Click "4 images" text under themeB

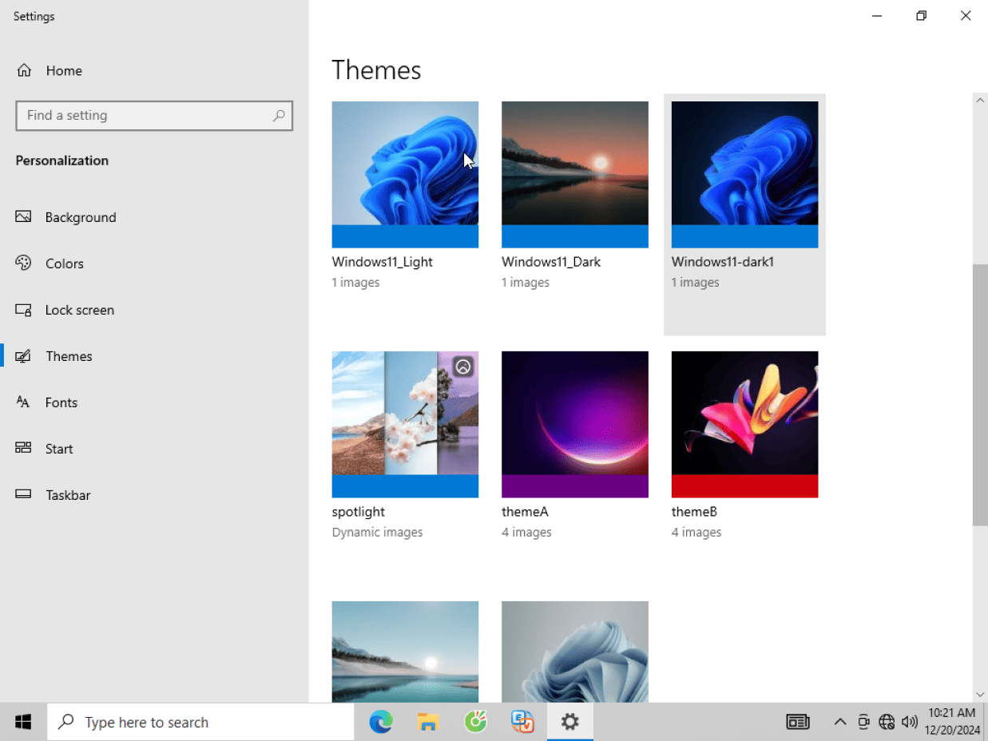(x=696, y=533)
